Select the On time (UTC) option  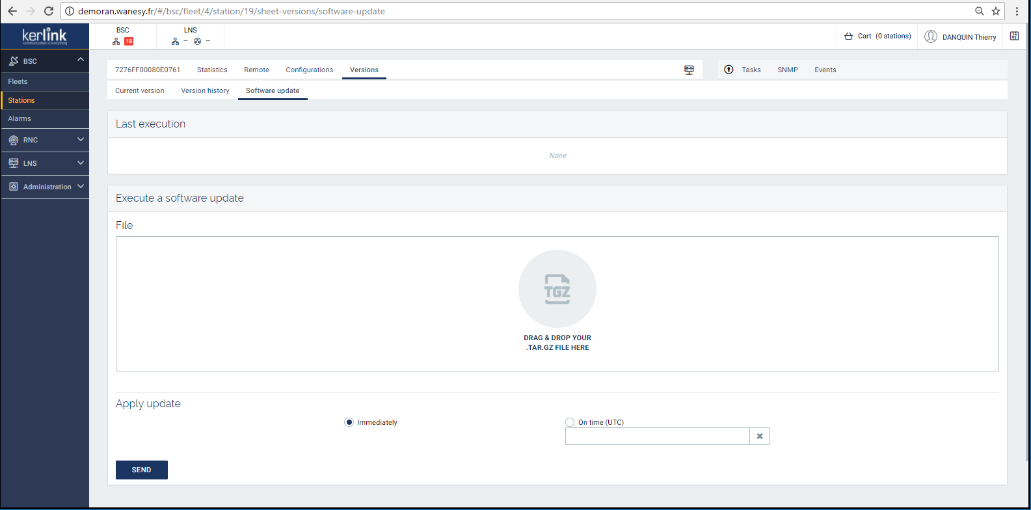[x=570, y=422]
